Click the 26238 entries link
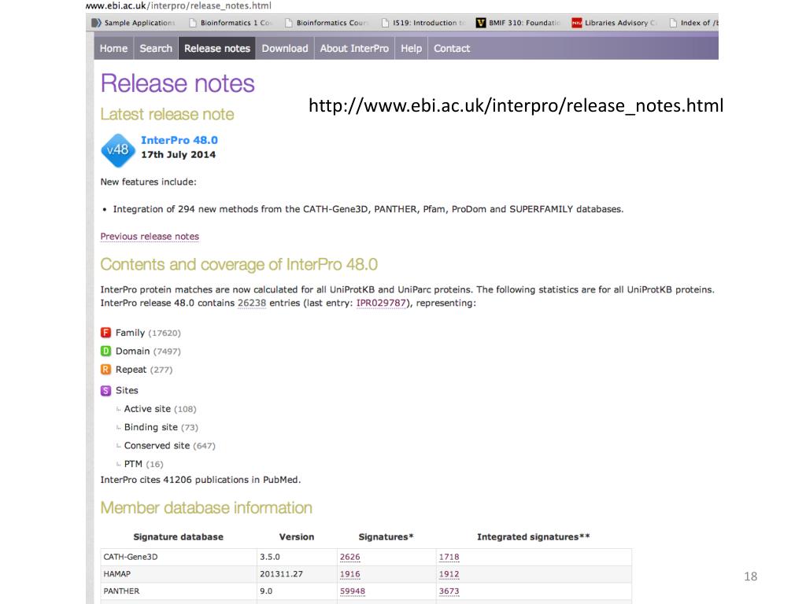Viewport: 806px width, 604px height. (252, 303)
